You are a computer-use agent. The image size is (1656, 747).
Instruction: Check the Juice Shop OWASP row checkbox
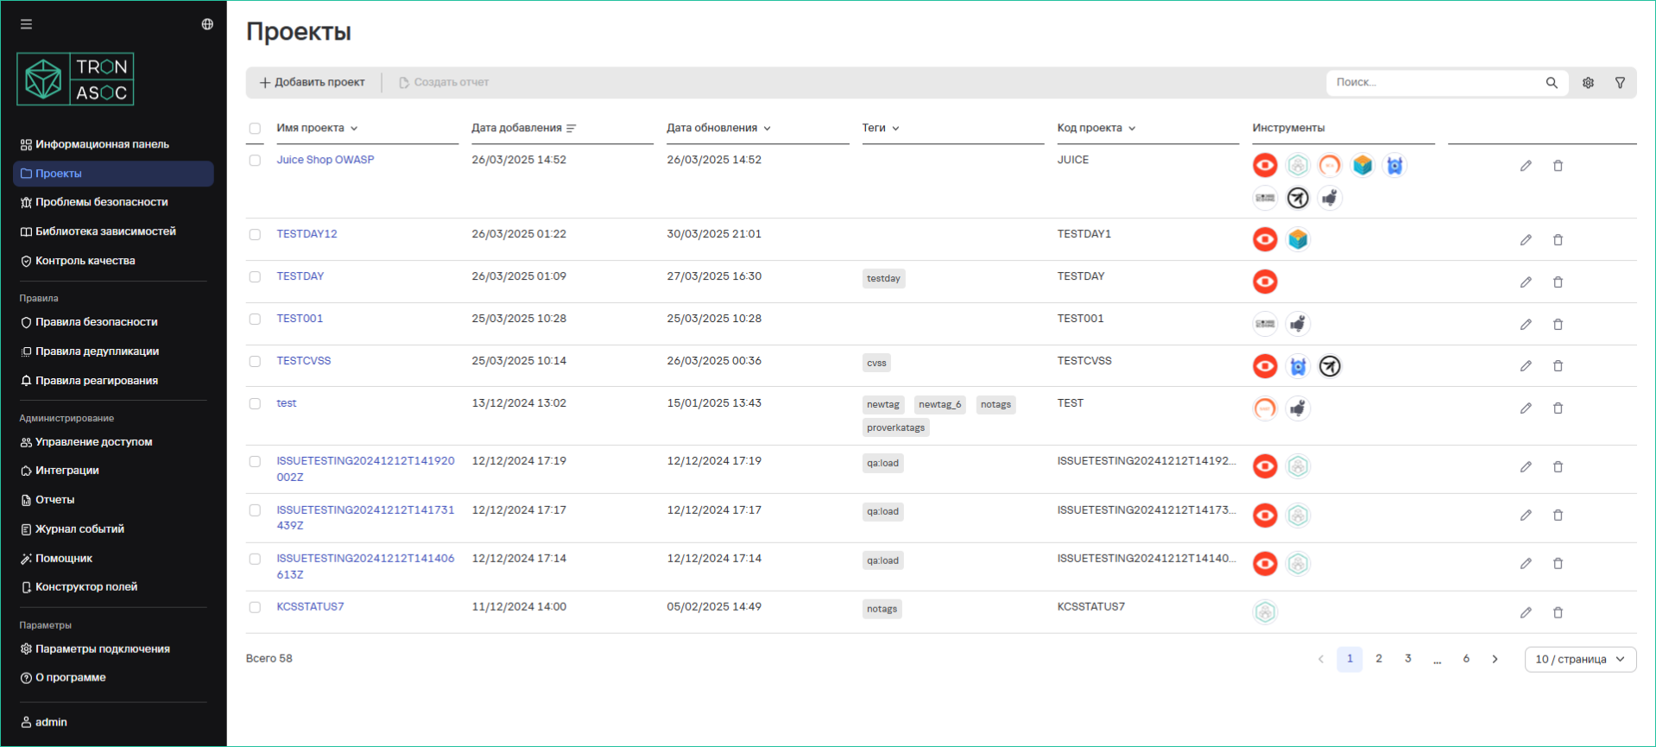(255, 161)
